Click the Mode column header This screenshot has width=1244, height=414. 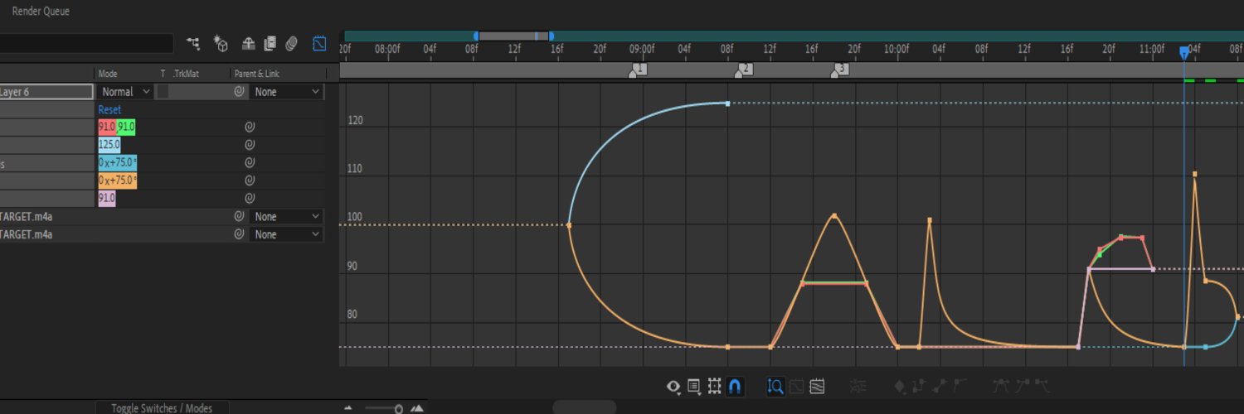coord(108,74)
